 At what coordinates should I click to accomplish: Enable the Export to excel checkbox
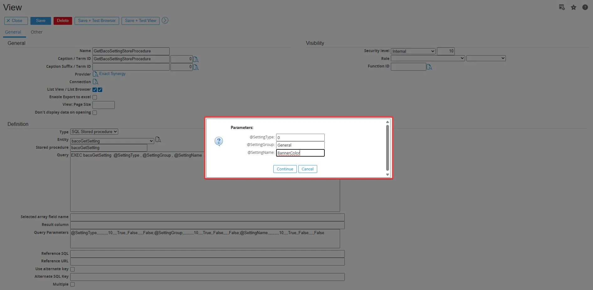click(95, 97)
